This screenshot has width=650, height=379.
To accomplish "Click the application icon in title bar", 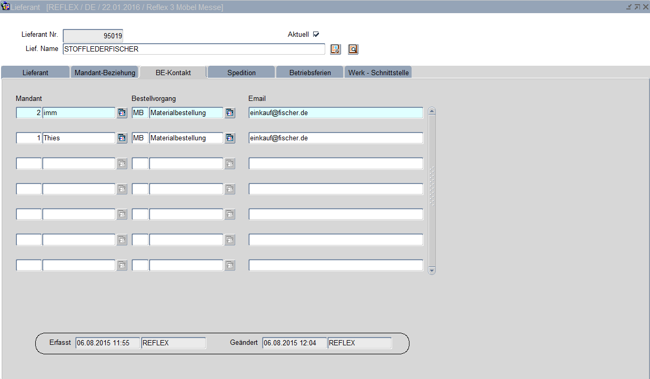I will (x=6, y=7).
